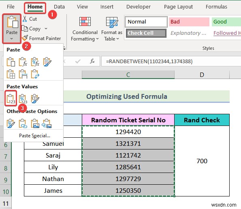Open the Formulas ribbon tab

click(x=216, y=7)
